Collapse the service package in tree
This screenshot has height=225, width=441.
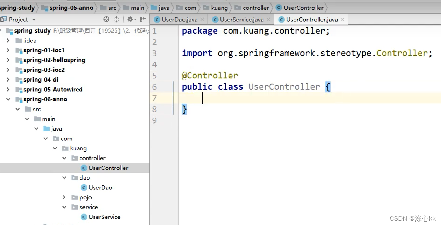click(x=64, y=207)
